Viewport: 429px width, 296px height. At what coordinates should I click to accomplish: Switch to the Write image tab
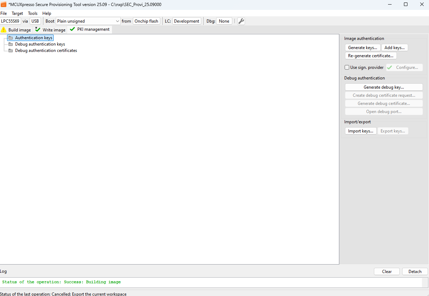click(x=50, y=30)
